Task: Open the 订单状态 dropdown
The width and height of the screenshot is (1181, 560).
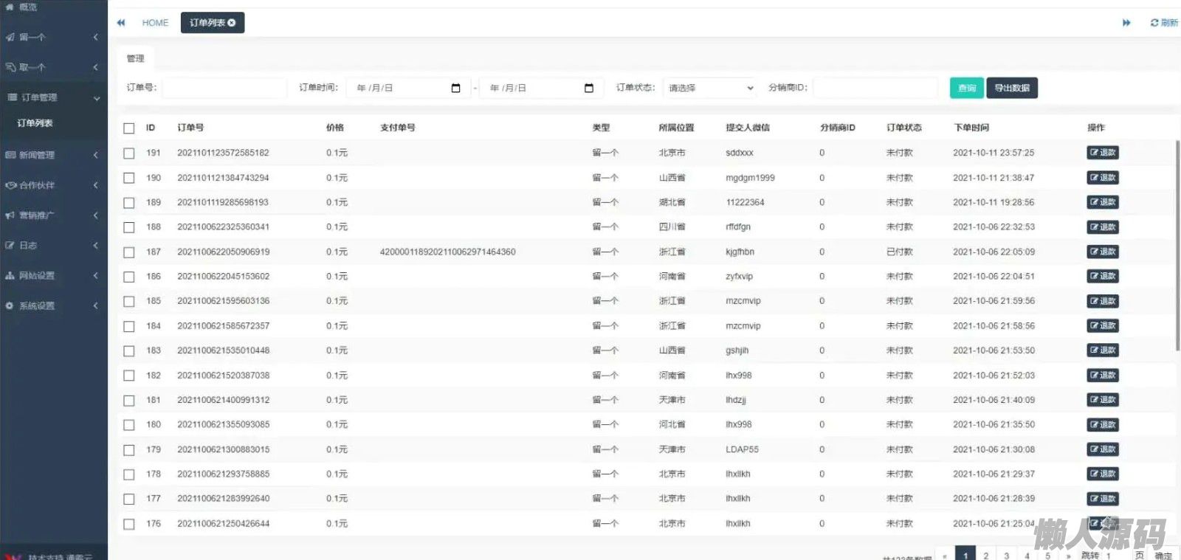Action: 710,89
